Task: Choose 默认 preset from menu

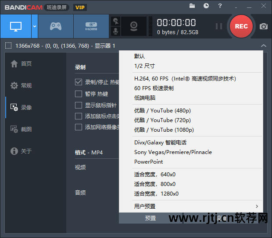Action: [191, 56]
